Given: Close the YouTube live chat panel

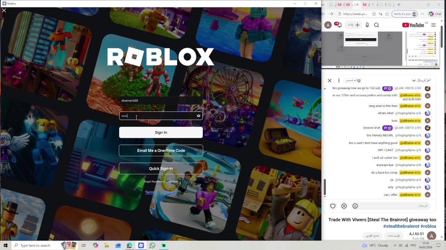Looking at the screenshot, I should [330, 80].
